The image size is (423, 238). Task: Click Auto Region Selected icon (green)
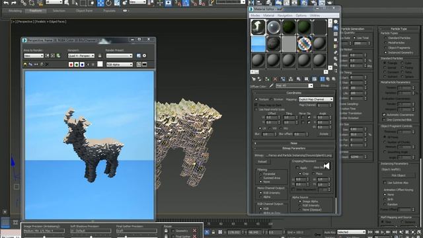coord(58,56)
